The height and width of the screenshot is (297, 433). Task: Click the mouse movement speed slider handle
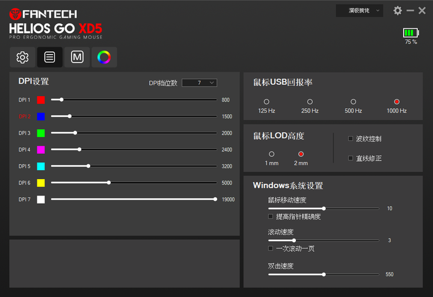tap(324, 209)
